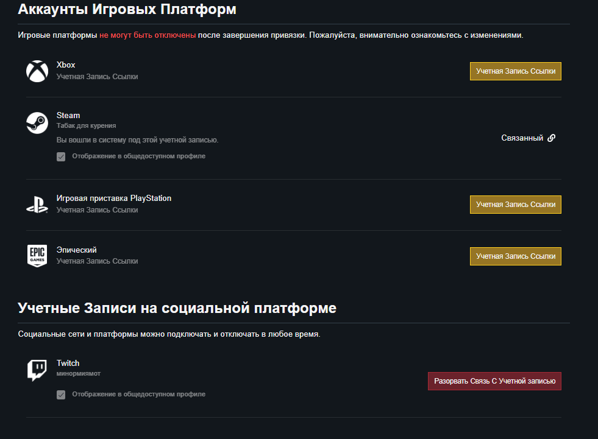Select the Twitch platform name
Screen dimensions: 598x439
pyautogui.click(x=68, y=363)
